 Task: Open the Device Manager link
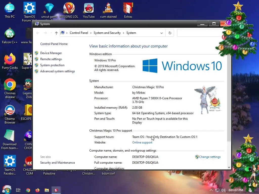point(51,53)
